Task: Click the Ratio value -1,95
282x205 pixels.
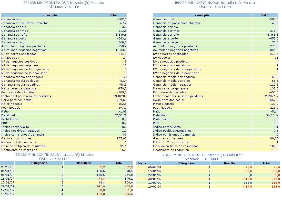Action: (x=123, y=111)
